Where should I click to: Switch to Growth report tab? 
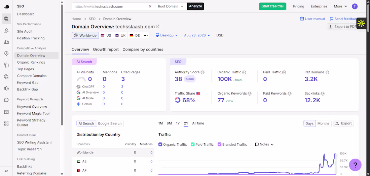106,49
